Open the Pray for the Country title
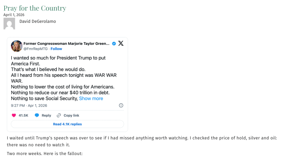 [x=35, y=8]
